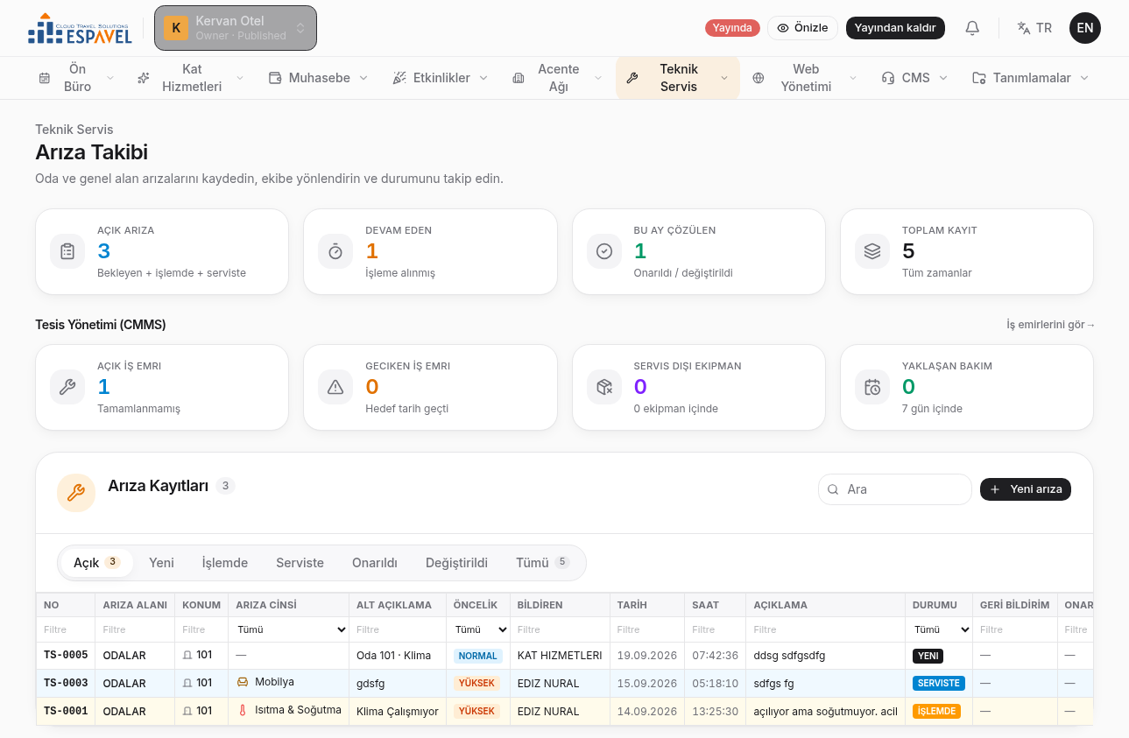Click the magnifier icon in Ara box
Screen dimensions: 1129x738
[x=833, y=489]
